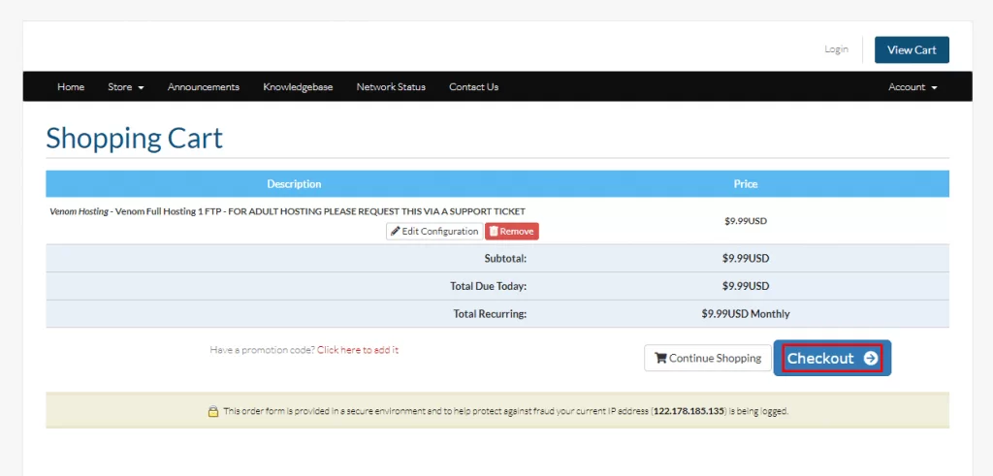This screenshot has width=993, height=476.
Task: Click the Subtotal label
Action: point(505,258)
